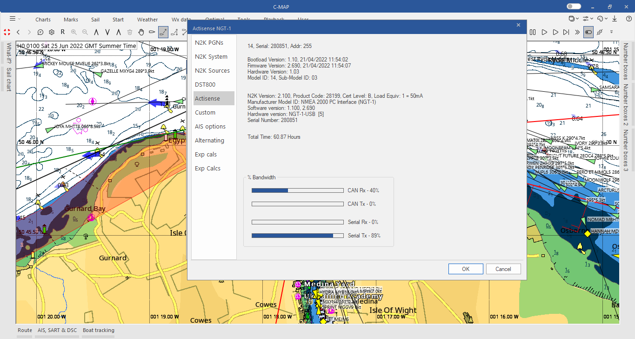
Task: Click OK in the Actisense NGT-1 dialog
Action: [x=466, y=269]
